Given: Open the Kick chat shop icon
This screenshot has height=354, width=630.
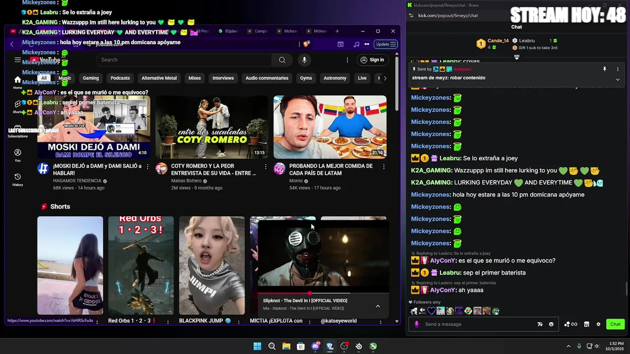Looking at the screenshot, I should pos(587,324).
